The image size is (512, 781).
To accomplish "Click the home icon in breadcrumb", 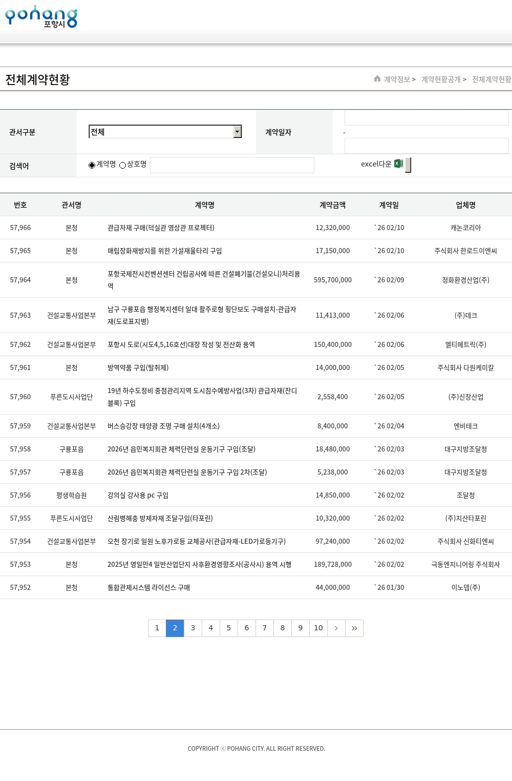I will coord(377,79).
